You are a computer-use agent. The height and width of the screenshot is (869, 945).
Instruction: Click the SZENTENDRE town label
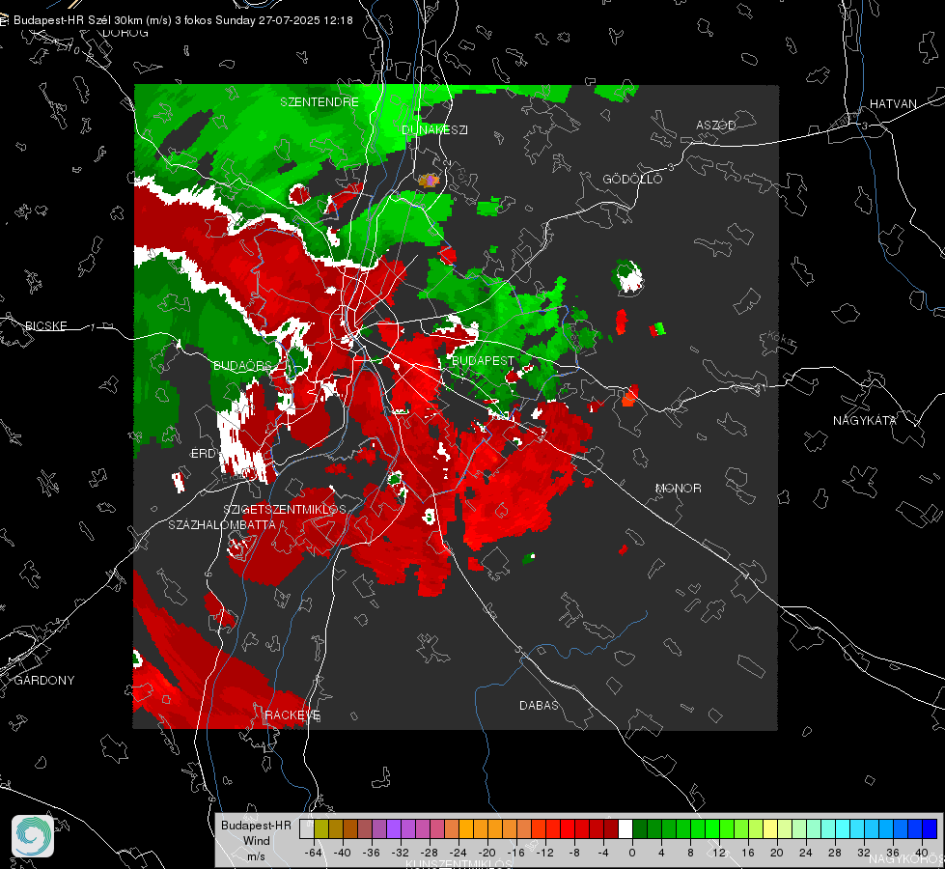point(320,102)
